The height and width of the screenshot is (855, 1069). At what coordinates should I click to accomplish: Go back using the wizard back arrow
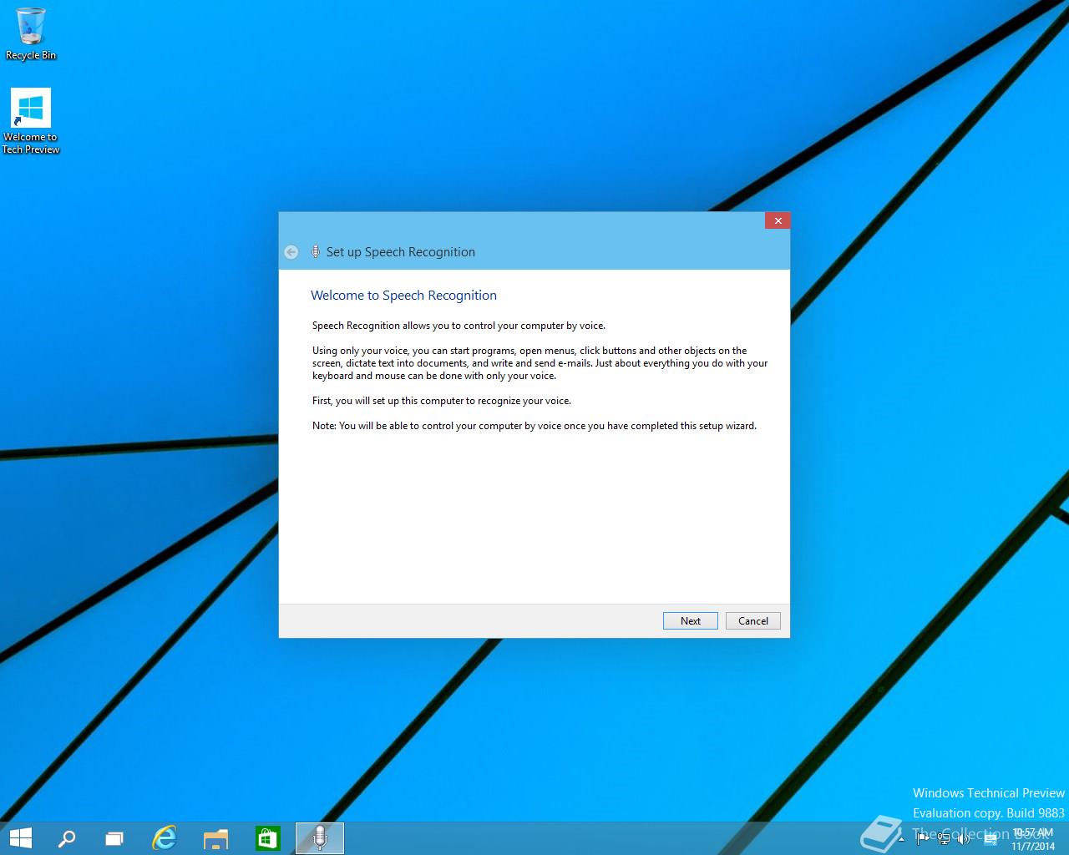coord(291,252)
